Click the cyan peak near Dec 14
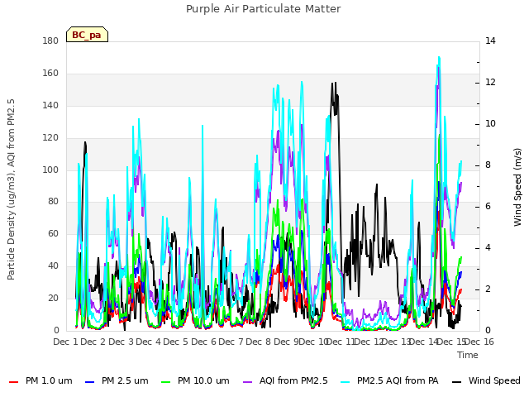Screen dimensions: 529x397 tap(439, 57)
